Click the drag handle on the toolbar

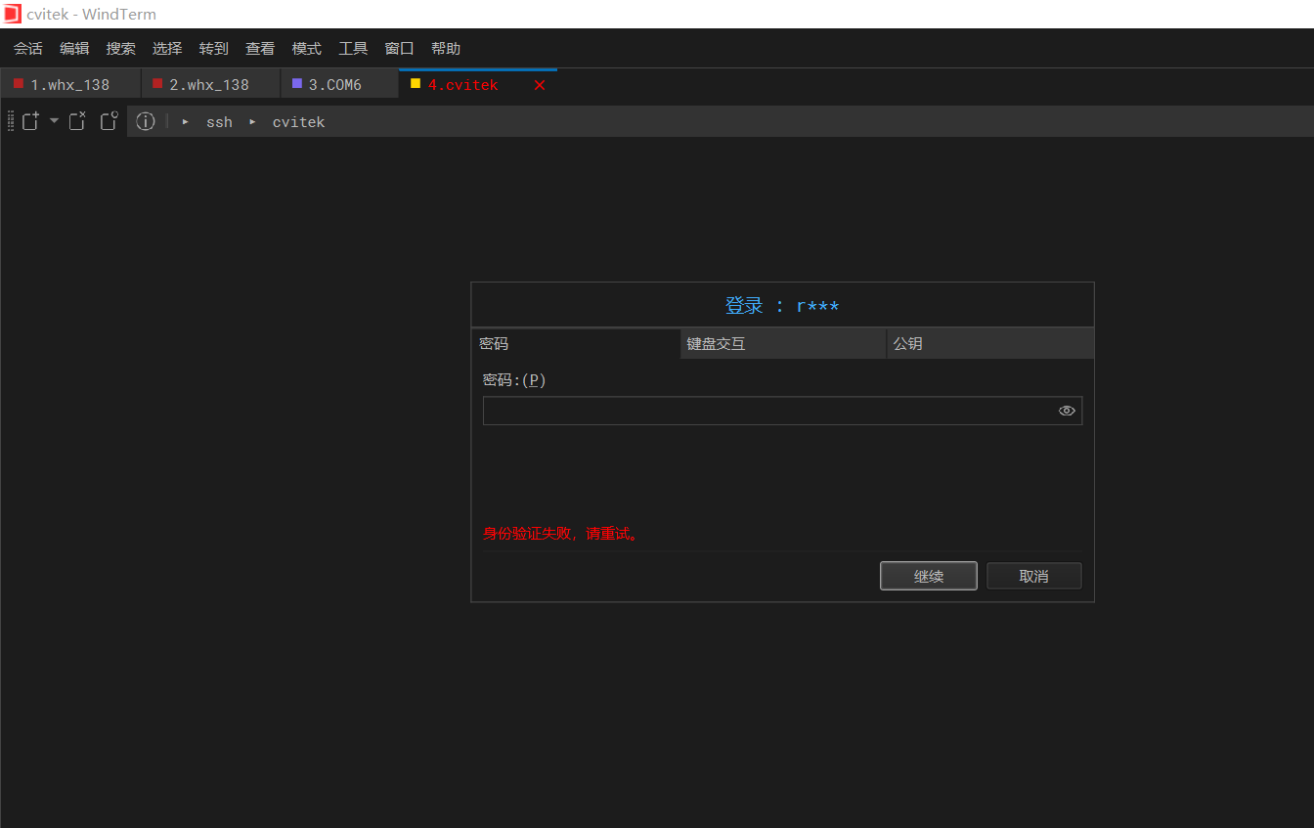(x=9, y=120)
